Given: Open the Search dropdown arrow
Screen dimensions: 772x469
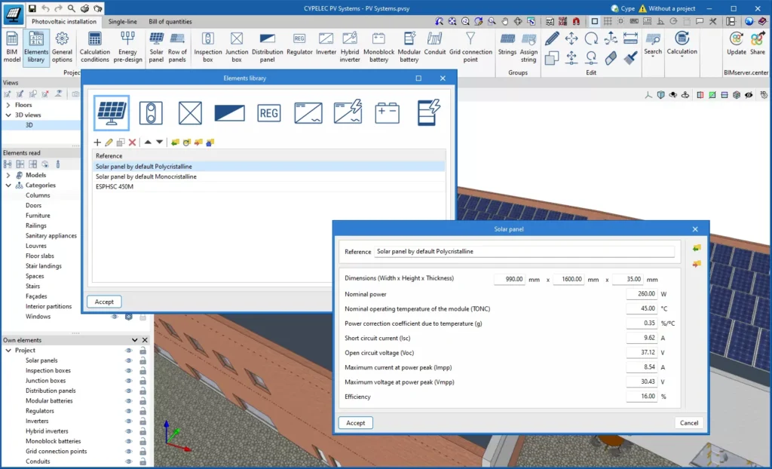Looking at the screenshot, I should point(653,56).
